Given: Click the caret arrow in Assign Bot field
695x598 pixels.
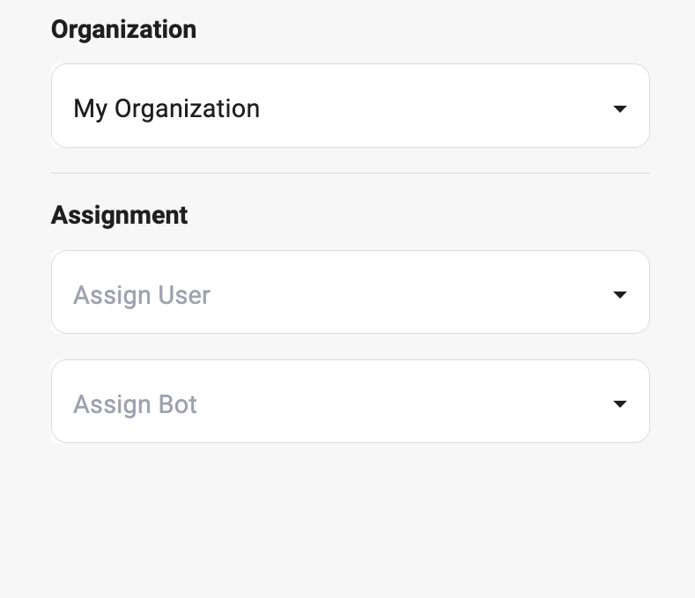Looking at the screenshot, I should (619, 404).
